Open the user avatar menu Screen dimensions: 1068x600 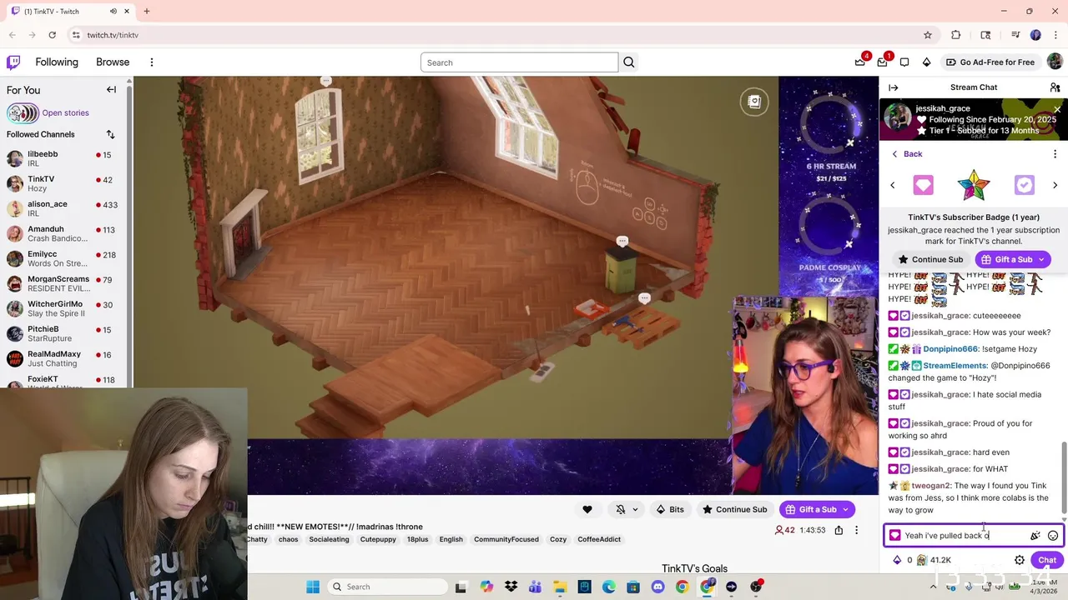(x=1055, y=62)
